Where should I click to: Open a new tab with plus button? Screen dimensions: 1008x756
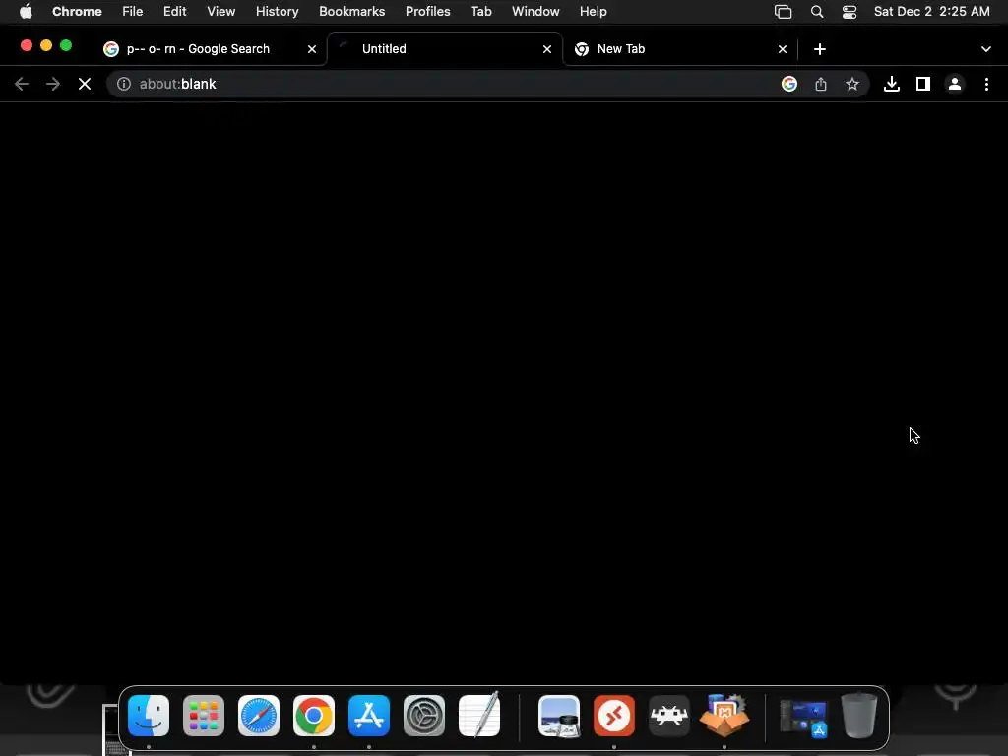coord(820,49)
